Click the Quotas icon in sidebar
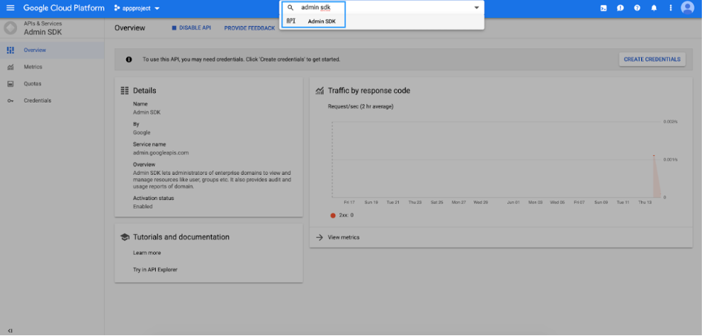Screen dimensions: 702x336 pyautogui.click(x=10, y=84)
